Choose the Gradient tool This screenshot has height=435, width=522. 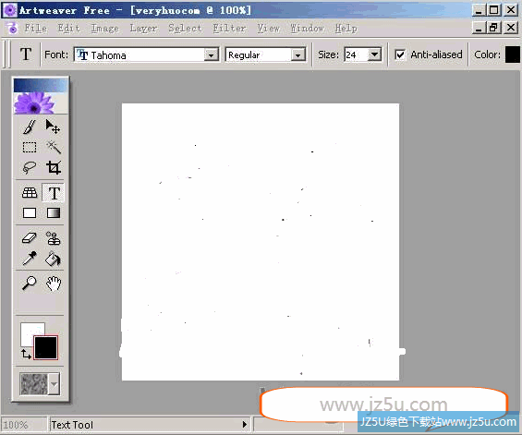tap(54, 213)
